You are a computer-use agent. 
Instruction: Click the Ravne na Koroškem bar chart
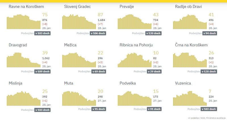click(24, 22)
